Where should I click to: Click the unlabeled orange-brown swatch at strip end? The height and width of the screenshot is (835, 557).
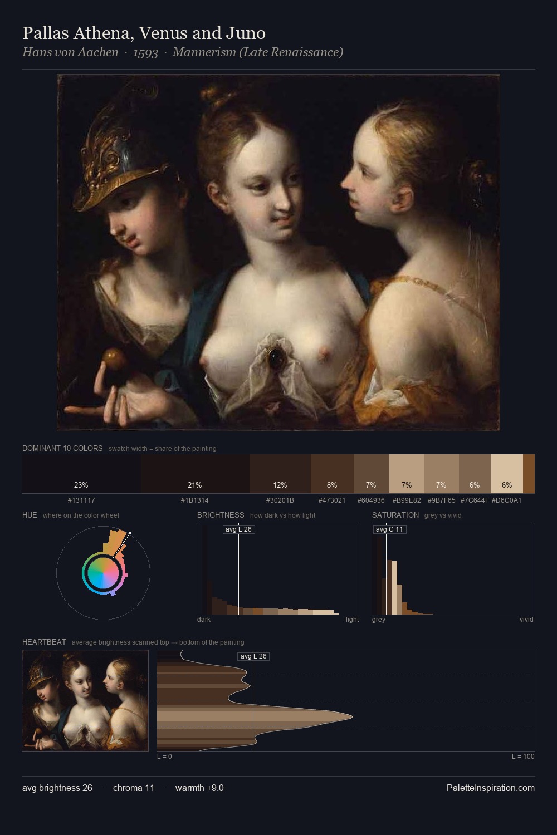pos(529,474)
